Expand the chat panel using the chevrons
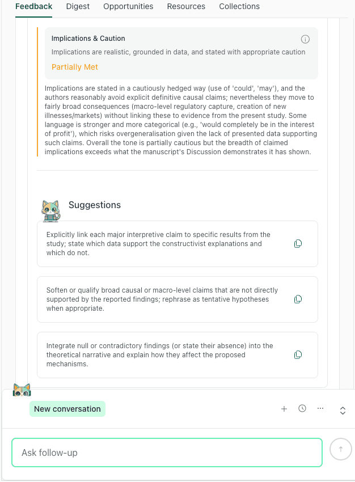The width and height of the screenshot is (355, 482). [343, 411]
